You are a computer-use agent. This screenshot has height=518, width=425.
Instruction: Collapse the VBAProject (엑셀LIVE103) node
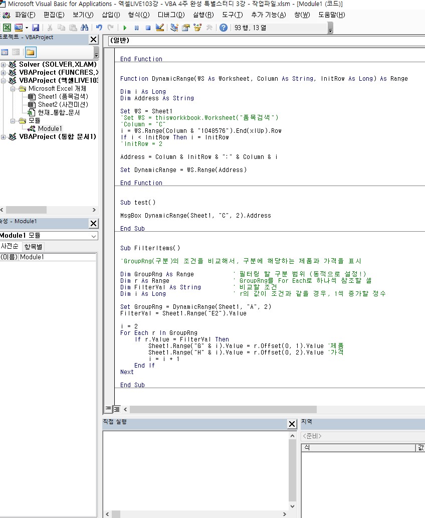[x=4, y=81]
